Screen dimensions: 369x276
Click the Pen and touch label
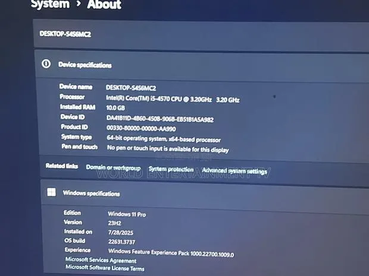click(x=80, y=147)
